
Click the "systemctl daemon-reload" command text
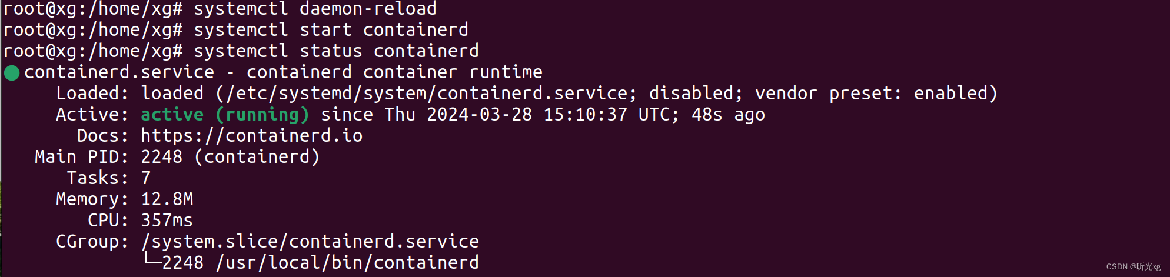(x=315, y=9)
